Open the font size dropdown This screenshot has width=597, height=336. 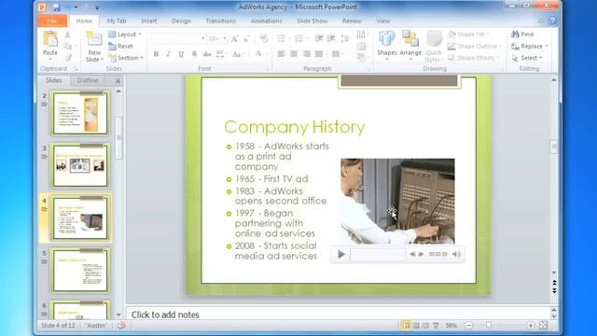pyautogui.click(x=225, y=38)
